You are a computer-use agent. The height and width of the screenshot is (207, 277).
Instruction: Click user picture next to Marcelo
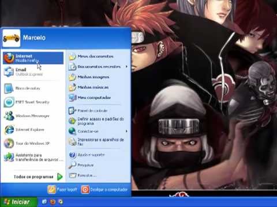tap(12, 38)
